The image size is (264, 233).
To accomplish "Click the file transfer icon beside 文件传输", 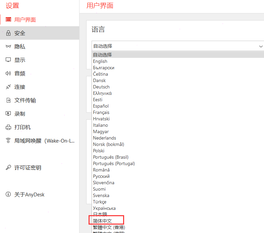I will (8, 100).
